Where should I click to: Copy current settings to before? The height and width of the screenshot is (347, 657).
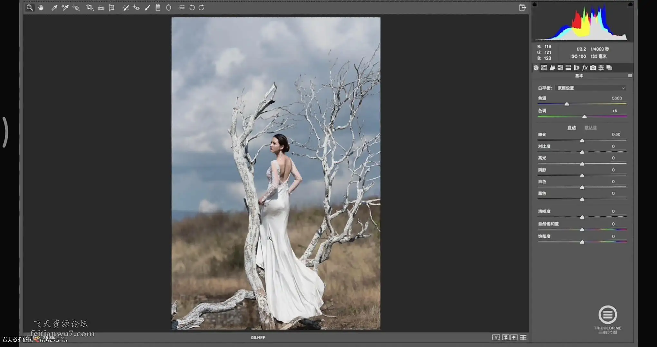pyautogui.click(x=514, y=337)
